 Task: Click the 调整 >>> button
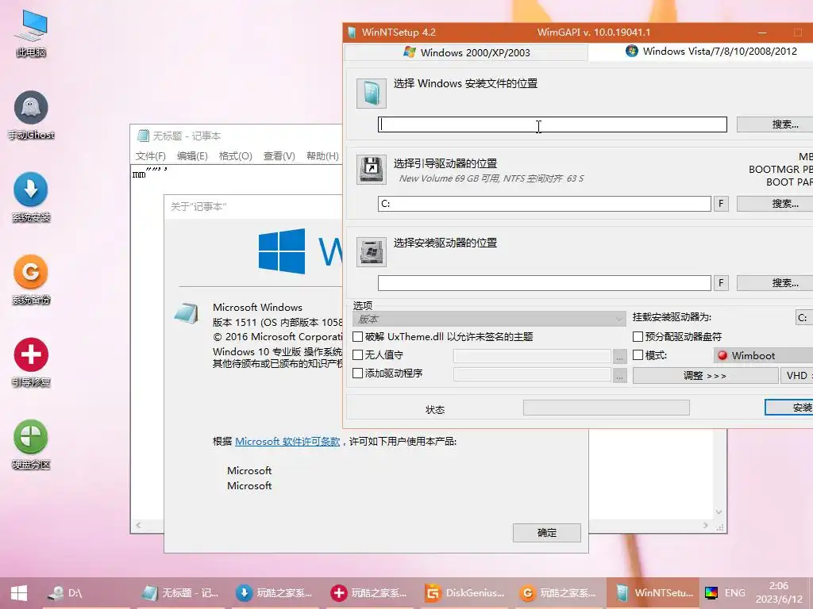point(705,375)
